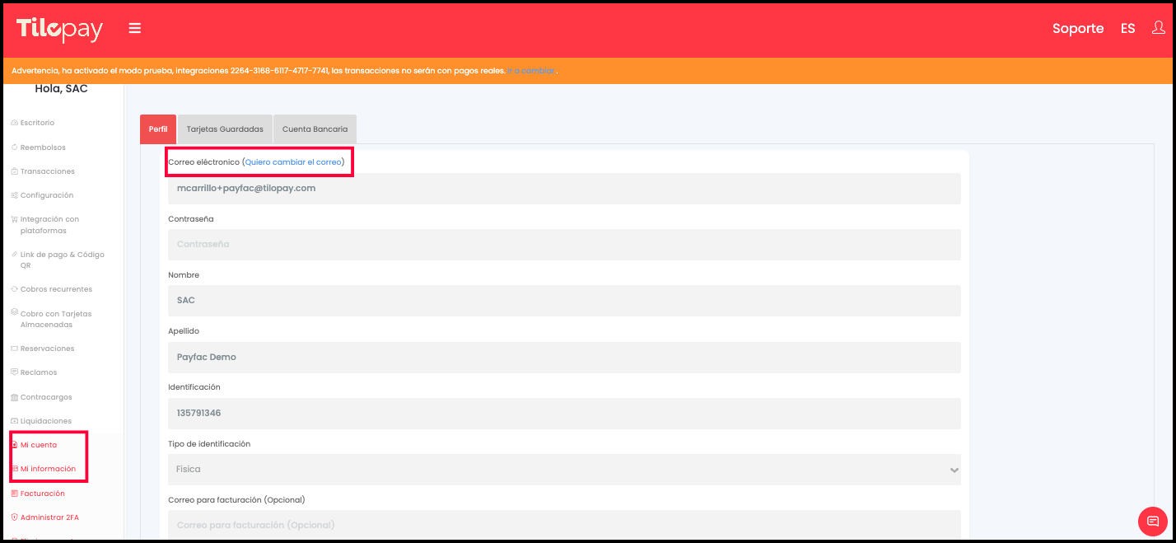Viewport: 1176px width, 543px height.
Task: Click the Administrar 2FA shield icon
Action: (x=14, y=517)
